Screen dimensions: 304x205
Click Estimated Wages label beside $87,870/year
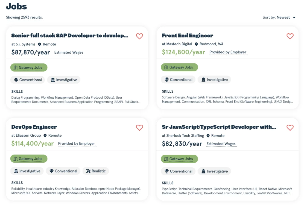(x=69, y=52)
